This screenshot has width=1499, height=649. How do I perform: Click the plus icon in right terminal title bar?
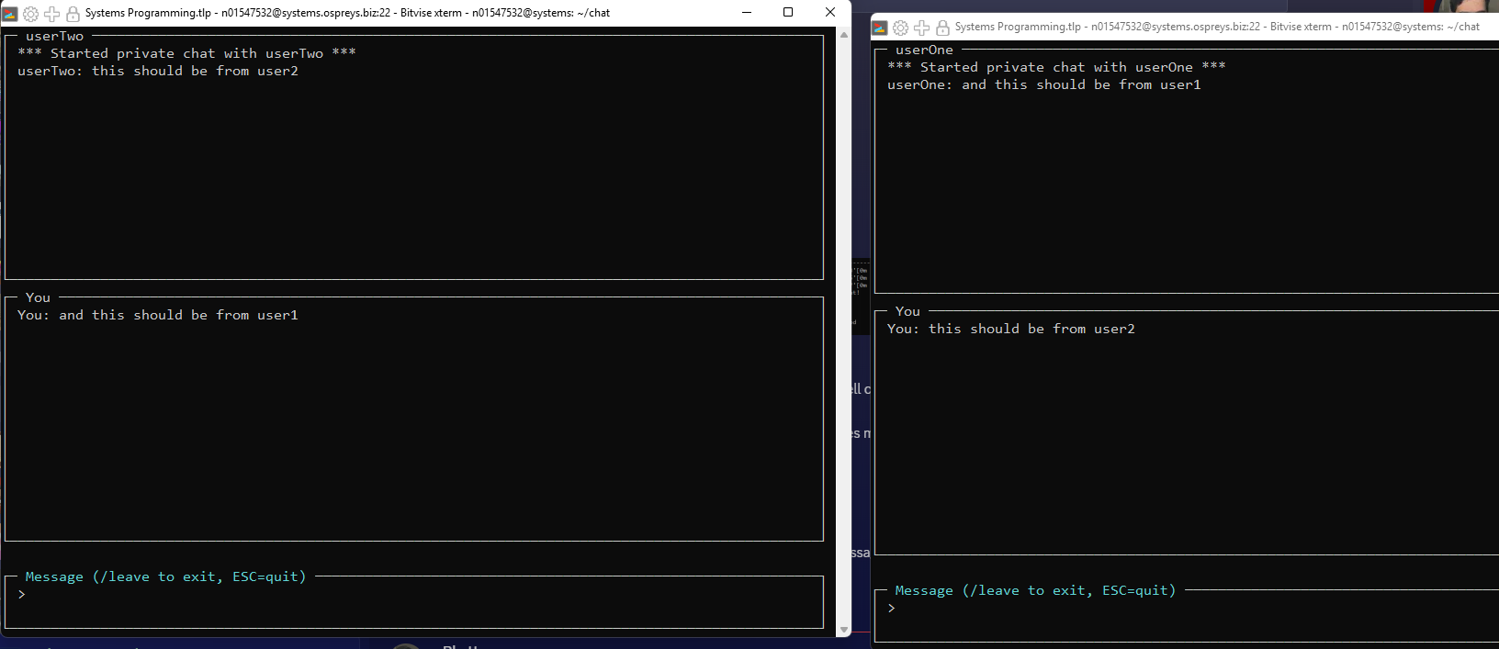click(x=921, y=28)
